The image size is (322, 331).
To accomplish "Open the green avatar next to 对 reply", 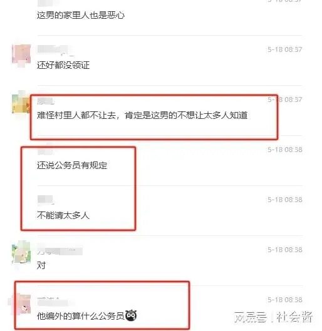I will (x=21, y=252).
